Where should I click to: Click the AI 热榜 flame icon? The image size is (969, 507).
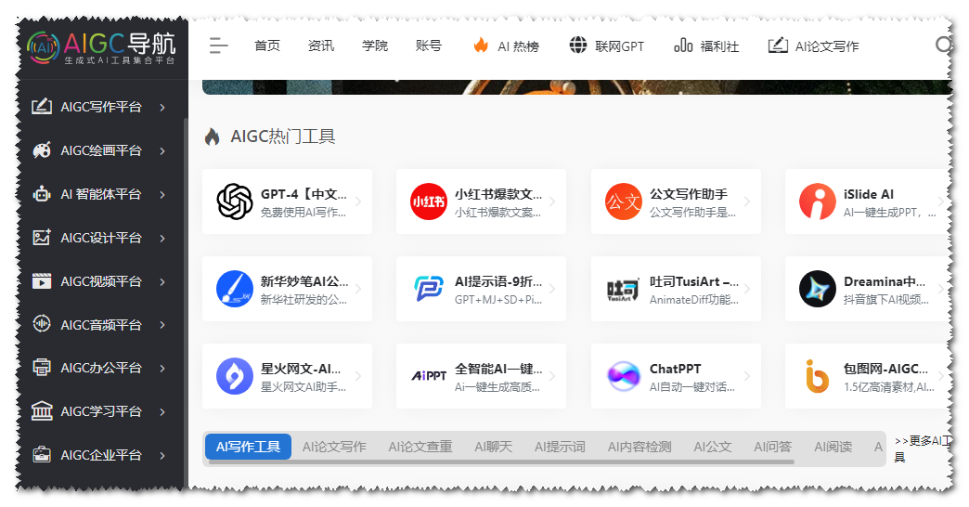coord(481,45)
